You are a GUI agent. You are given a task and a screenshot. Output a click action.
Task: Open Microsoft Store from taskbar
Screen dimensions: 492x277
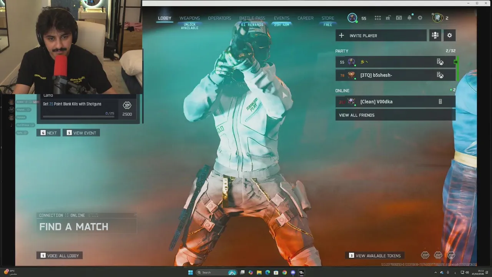coord(276,272)
